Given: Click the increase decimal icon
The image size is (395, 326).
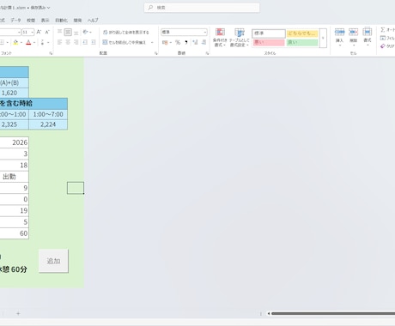Looking at the screenshot, I should pos(195,42).
